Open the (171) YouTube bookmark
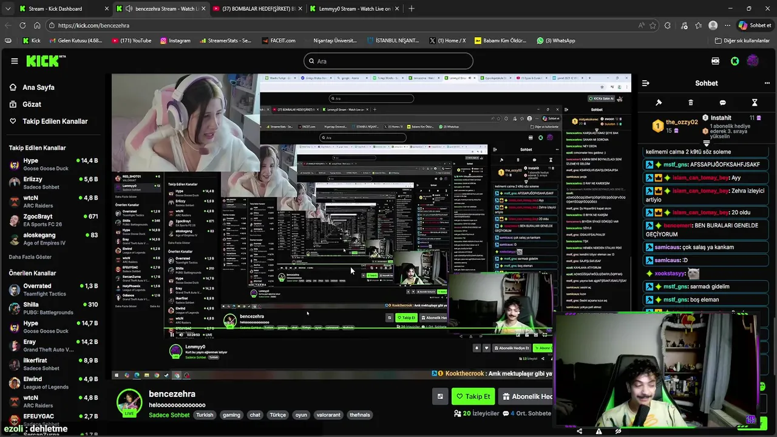 click(x=131, y=41)
